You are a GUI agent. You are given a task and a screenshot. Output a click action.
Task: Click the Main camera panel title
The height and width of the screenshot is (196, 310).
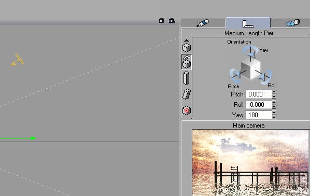click(x=248, y=125)
